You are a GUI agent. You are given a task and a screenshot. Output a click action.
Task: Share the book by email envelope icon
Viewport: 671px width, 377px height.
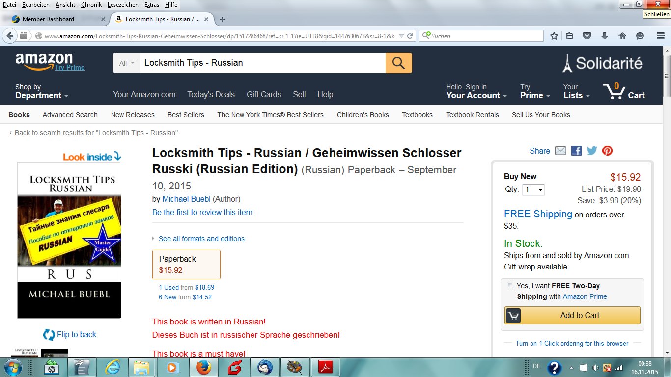pos(560,151)
